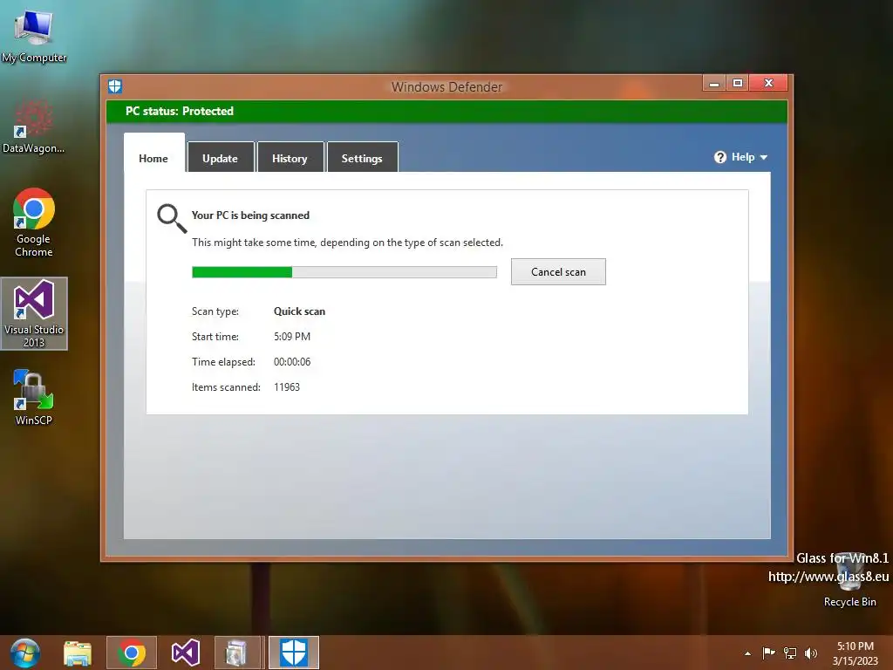
Task: Launch Google Chrome from the desktop
Action: coord(34,222)
